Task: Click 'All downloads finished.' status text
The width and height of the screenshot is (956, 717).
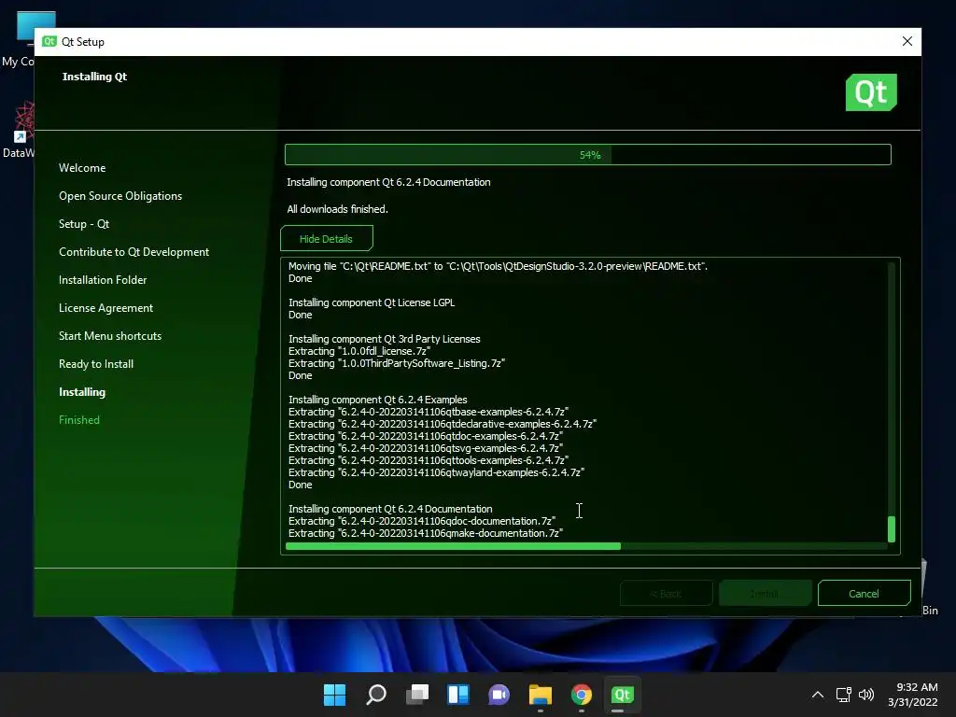Action: 338,209
